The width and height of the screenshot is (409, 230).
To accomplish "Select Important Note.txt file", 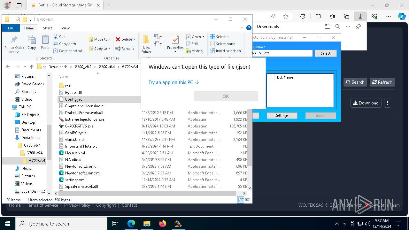I will (81, 146).
